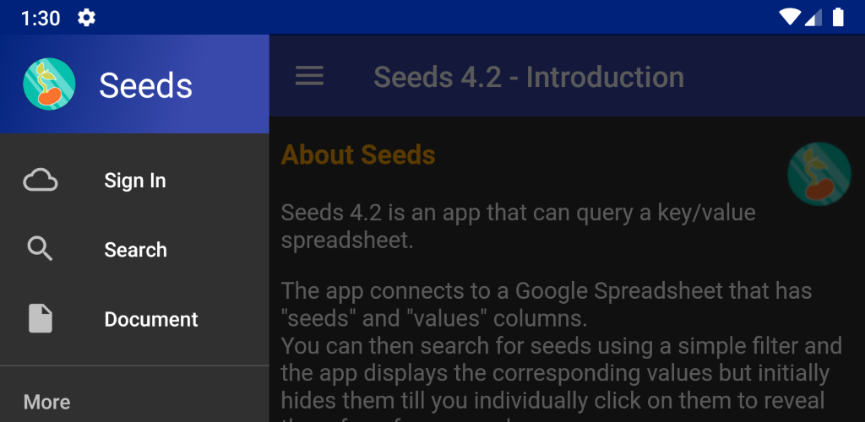
Task: Click the paragraph mentioning key/value spreadsheet
Action: click(518, 226)
